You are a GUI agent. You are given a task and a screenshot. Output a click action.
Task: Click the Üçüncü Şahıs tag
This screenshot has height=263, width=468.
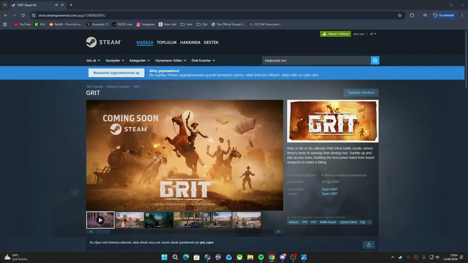tap(348, 222)
